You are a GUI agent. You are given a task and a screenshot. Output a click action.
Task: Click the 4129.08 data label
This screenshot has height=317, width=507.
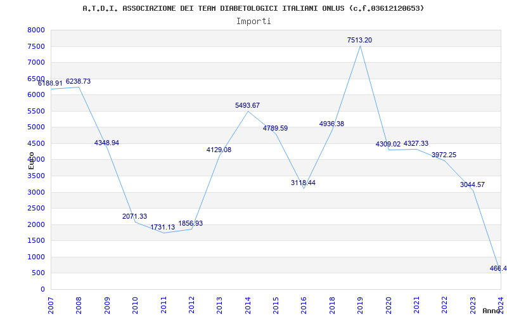point(219,150)
